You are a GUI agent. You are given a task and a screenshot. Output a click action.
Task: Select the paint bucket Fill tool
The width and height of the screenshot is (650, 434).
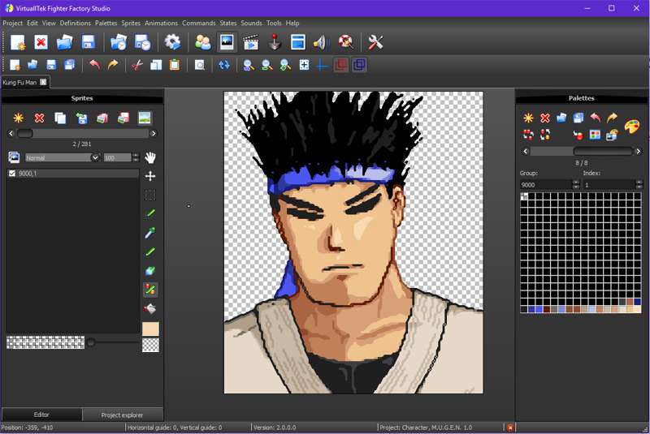pos(150,309)
